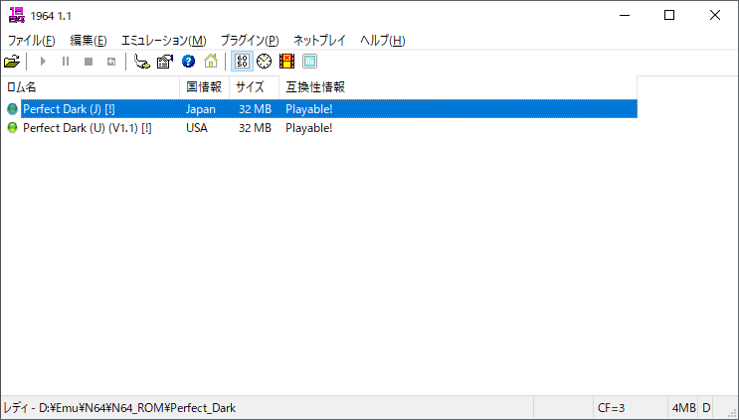Screen dimensions: 739x420
Task: Open the ファイル(F) menu
Action: 31,41
